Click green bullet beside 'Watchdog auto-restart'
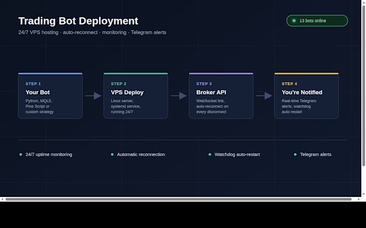Image resolution: width=366 pixels, height=228 pixels. [210, 155]
